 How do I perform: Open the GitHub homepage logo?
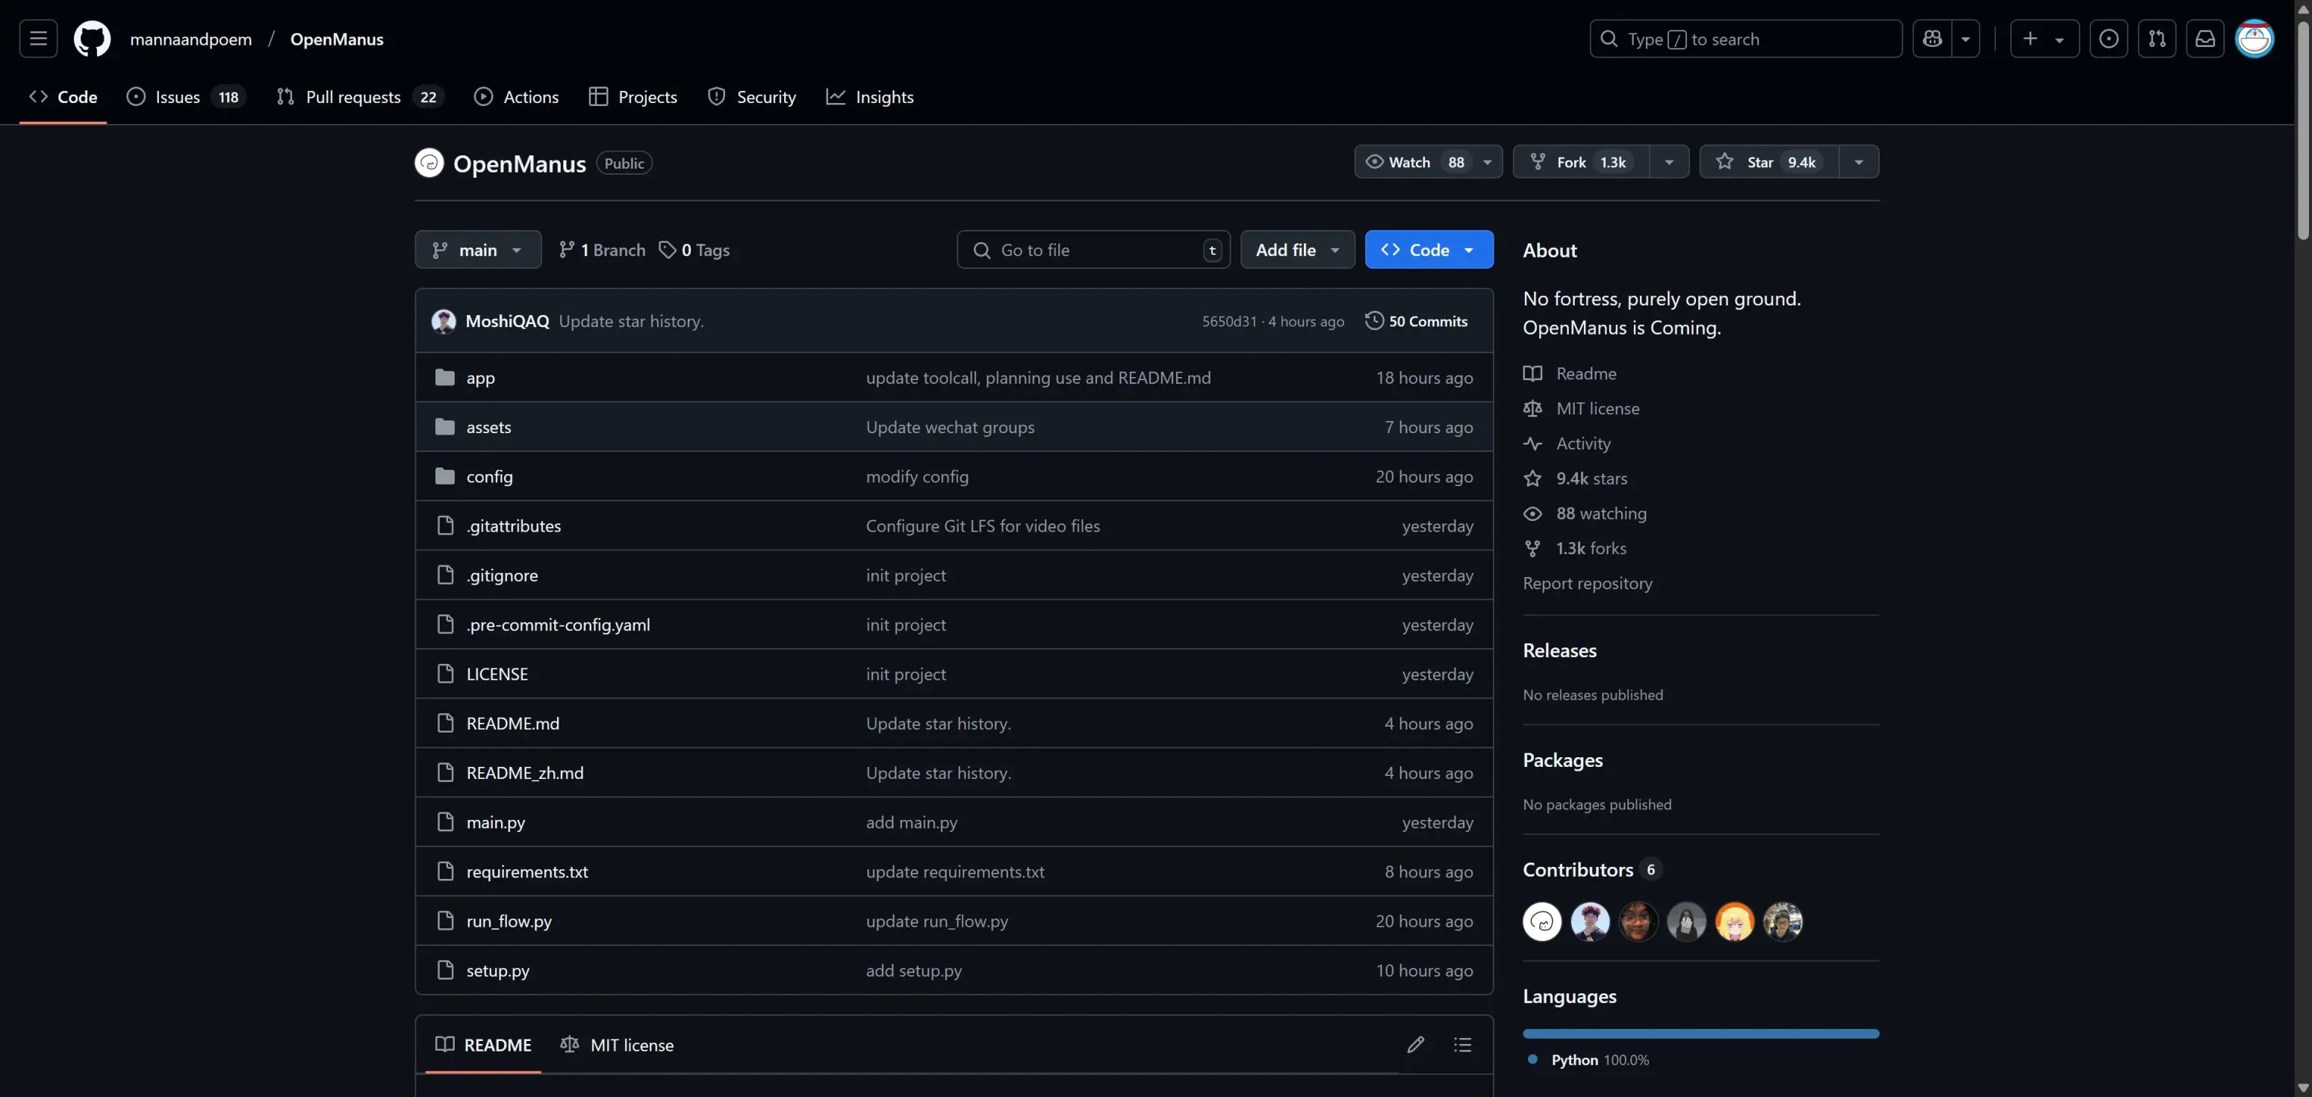92,39
